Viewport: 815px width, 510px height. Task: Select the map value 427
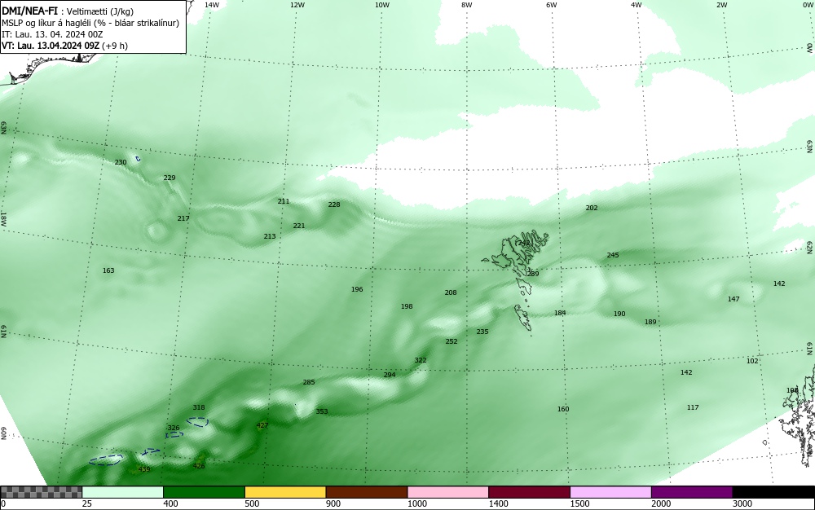(262, 424)
